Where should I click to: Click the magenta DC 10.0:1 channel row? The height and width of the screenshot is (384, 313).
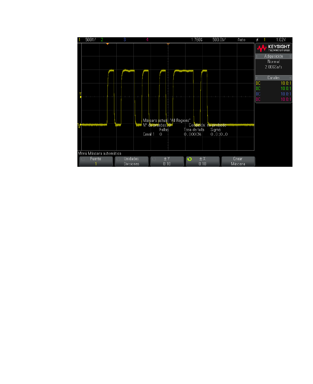273,100
